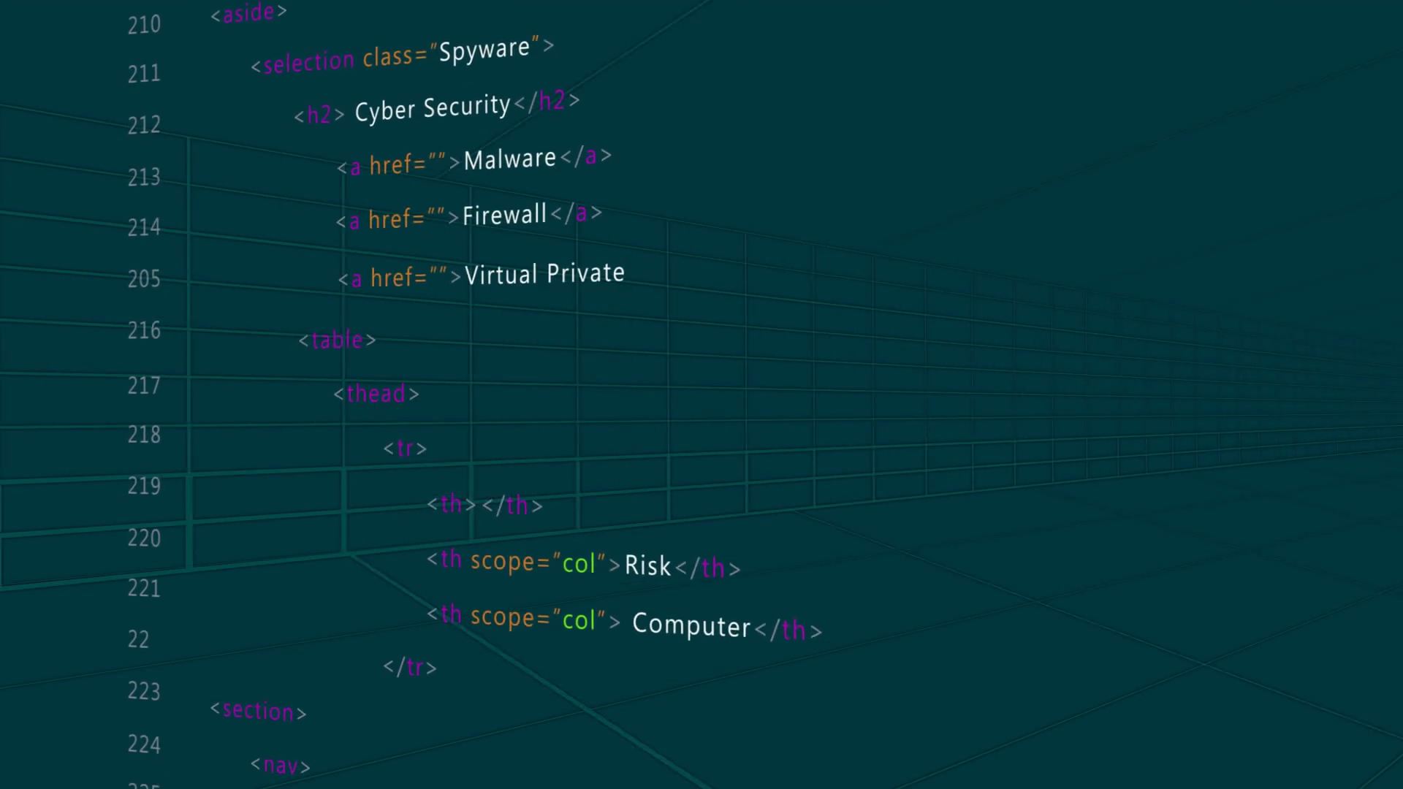Click the Firewall link text

tap(504, 215)
